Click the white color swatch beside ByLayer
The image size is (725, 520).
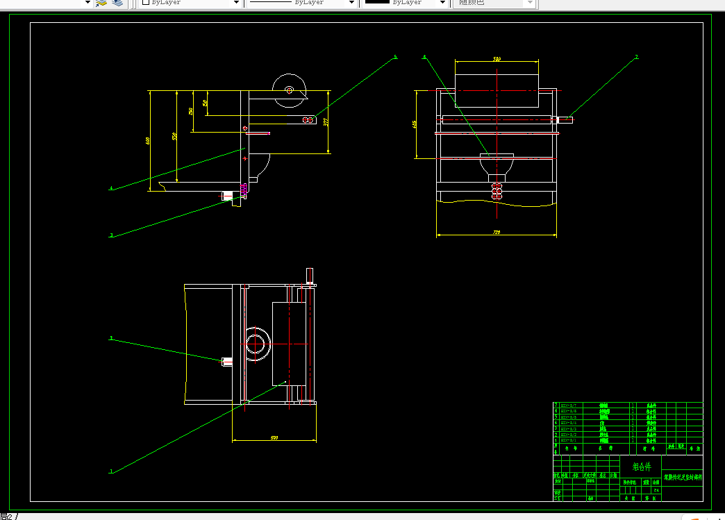pos(146,2)
